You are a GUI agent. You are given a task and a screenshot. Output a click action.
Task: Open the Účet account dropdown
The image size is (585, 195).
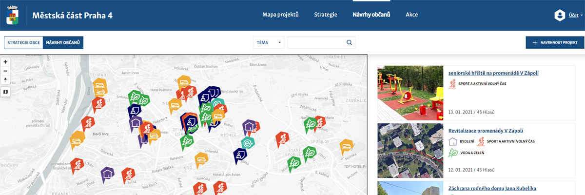(569, 15)
